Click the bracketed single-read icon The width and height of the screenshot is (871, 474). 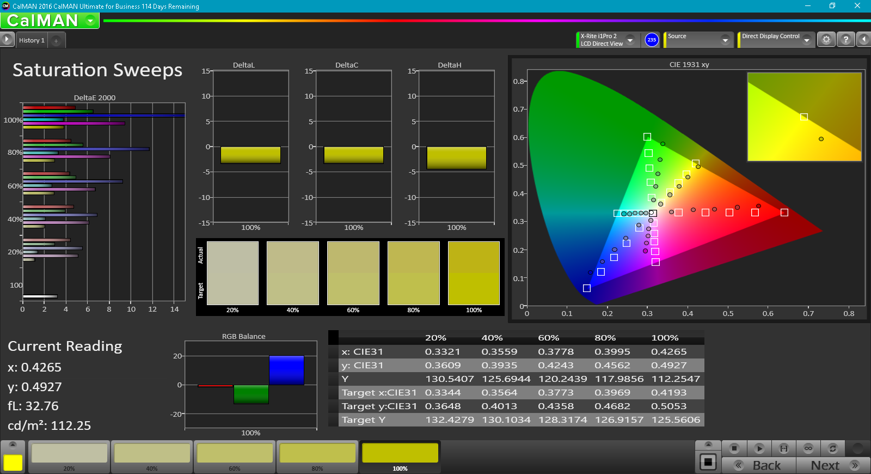(784, 448)
